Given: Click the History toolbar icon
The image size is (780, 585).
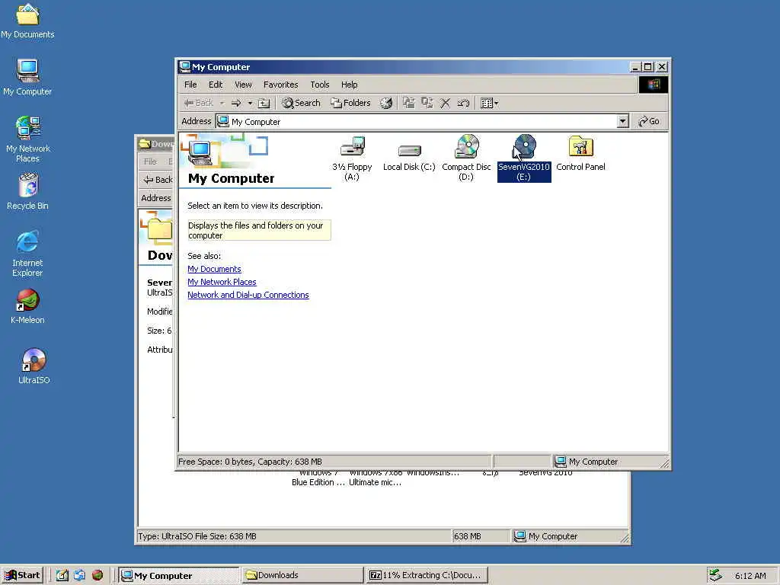Looking at the screenshot, I should point(386,103).
